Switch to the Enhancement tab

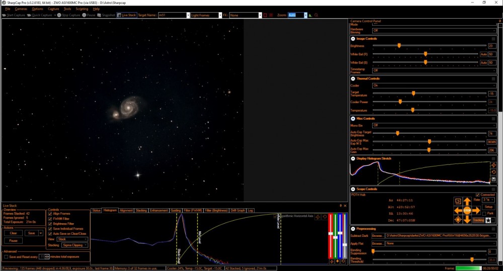(x=158, y=210)
